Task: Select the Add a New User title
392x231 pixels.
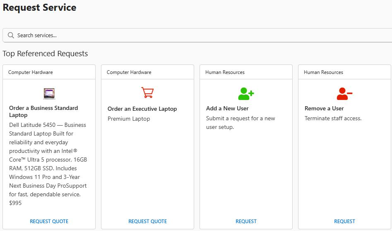Action: [227, 109]
